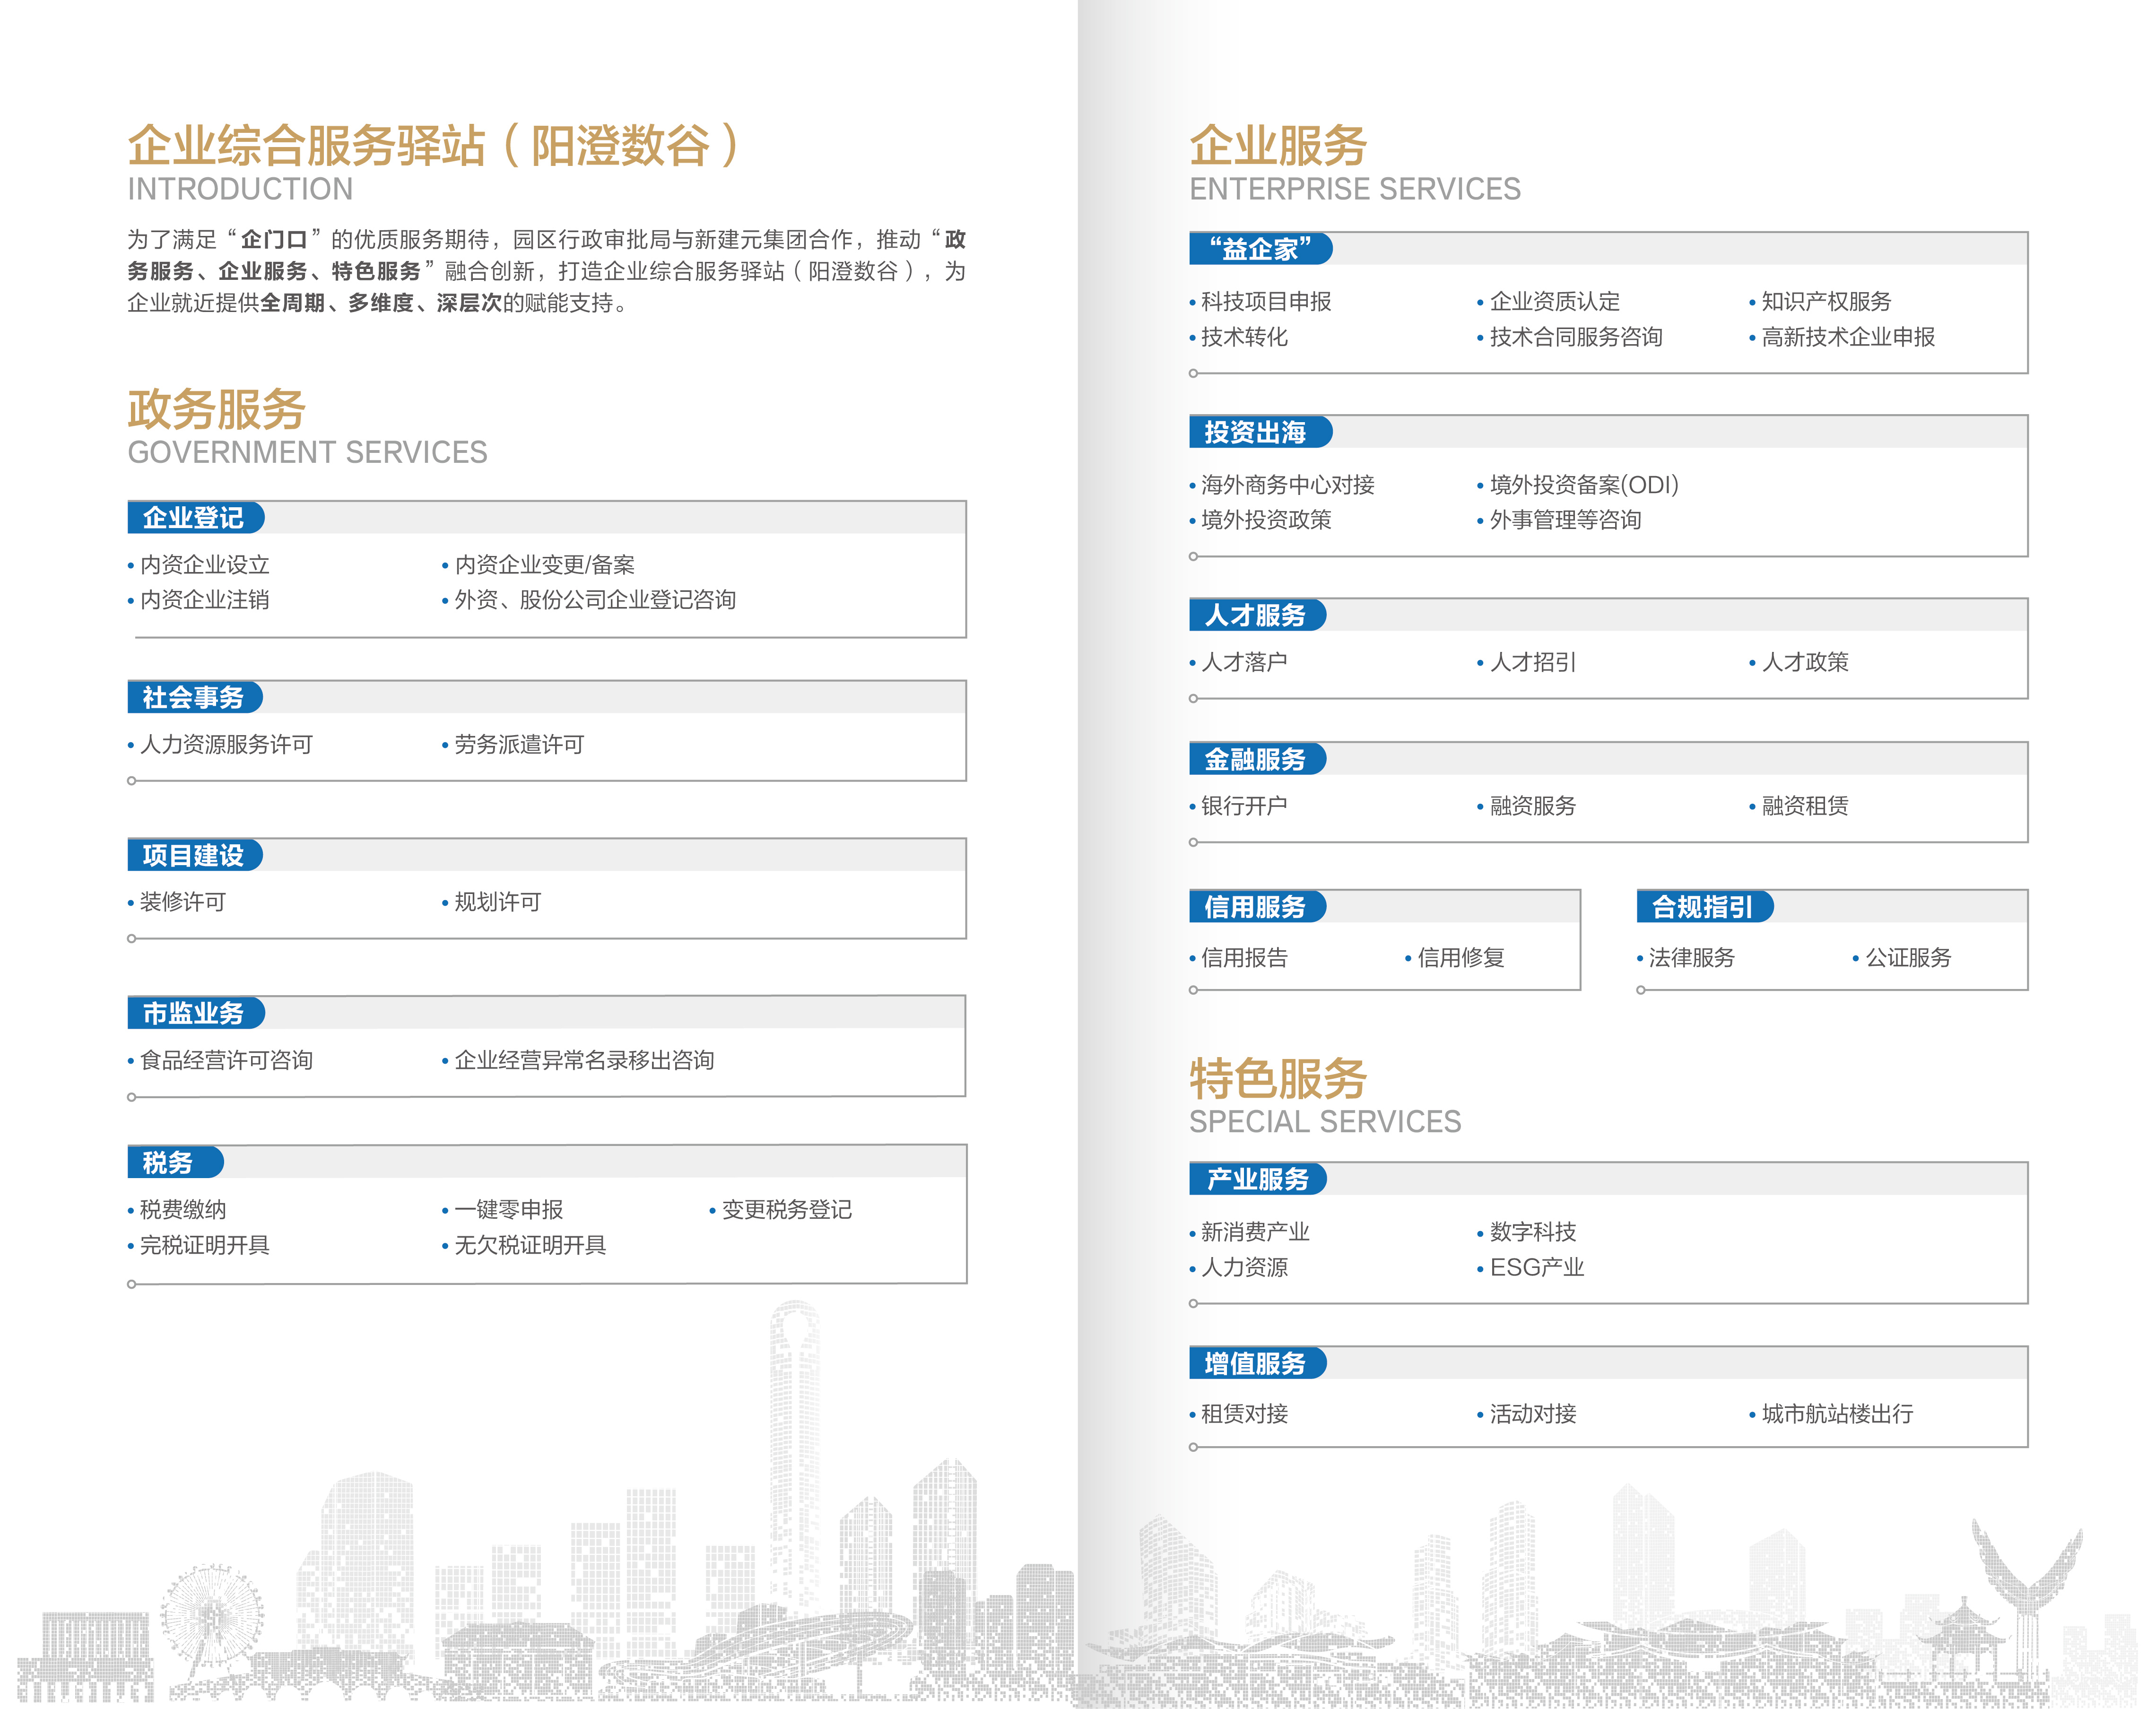Click the 信用修复 item
Viewport: 2156px width, 1709px height.
coord(1460,957)
